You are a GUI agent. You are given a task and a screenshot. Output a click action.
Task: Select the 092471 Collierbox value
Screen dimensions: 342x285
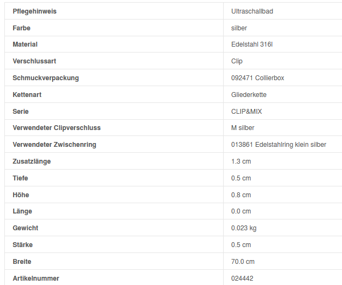click(x=257, y=78)
